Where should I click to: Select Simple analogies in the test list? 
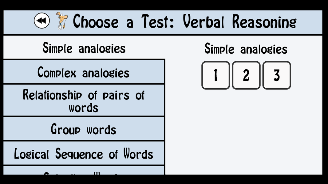click(84, 48)
